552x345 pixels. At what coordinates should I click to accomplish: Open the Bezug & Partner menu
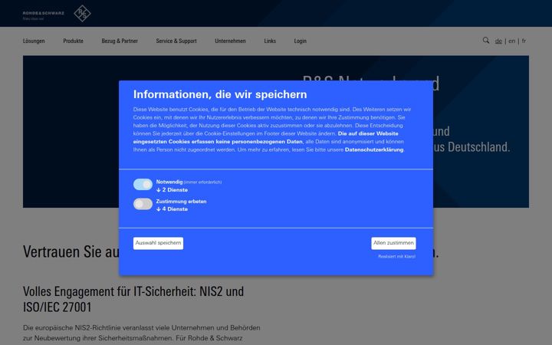120,41
